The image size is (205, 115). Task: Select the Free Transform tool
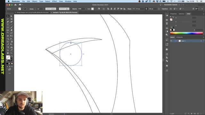pyautogui.click(x=12, y=36)
